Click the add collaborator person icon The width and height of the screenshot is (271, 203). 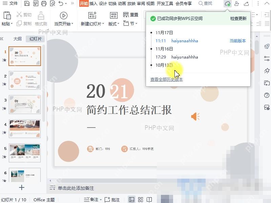tap(236, 3)
